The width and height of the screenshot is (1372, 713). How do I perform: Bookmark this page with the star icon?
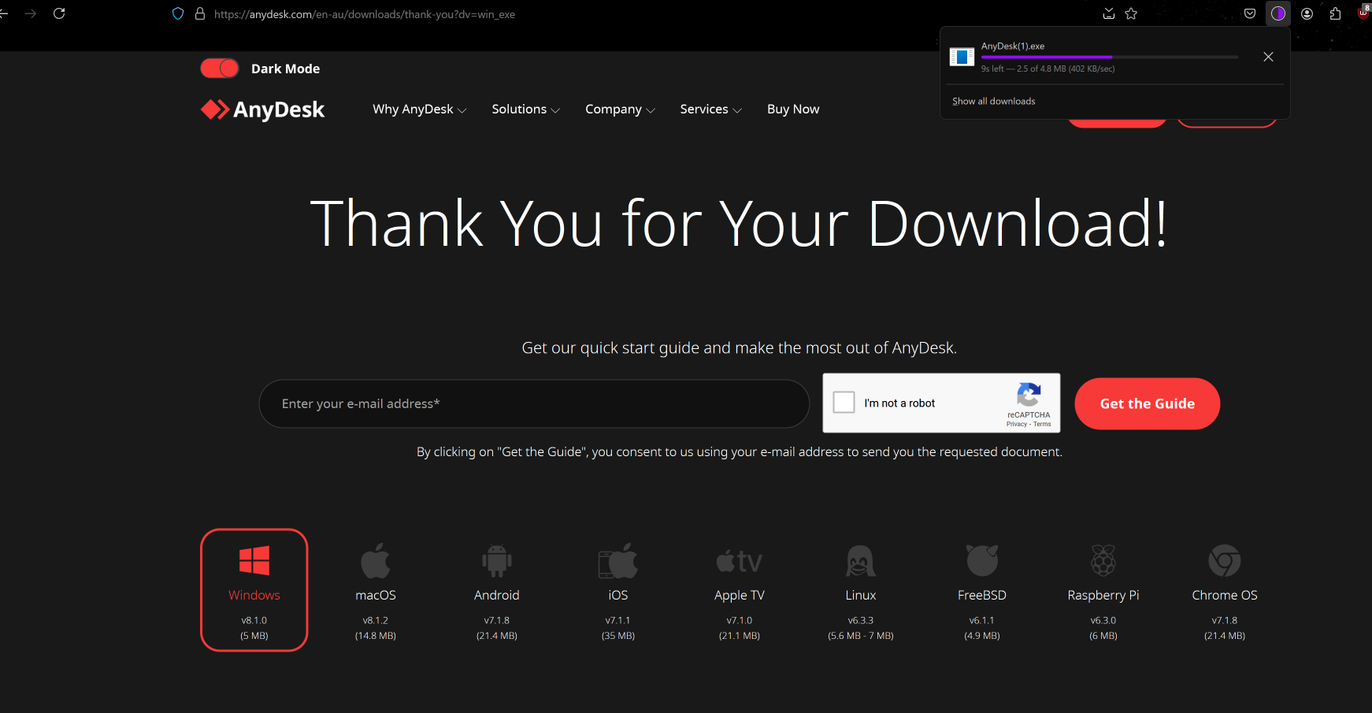tap(1131, 13)
